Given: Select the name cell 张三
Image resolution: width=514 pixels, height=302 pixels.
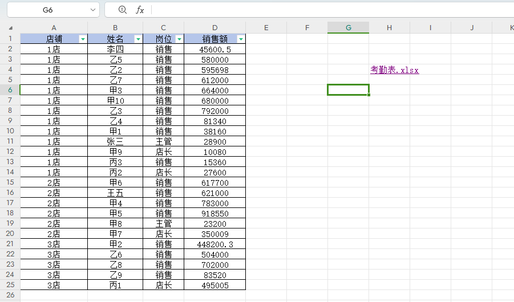Looking at the screenshot, I should pyautogui.click(x=115, y=141).
